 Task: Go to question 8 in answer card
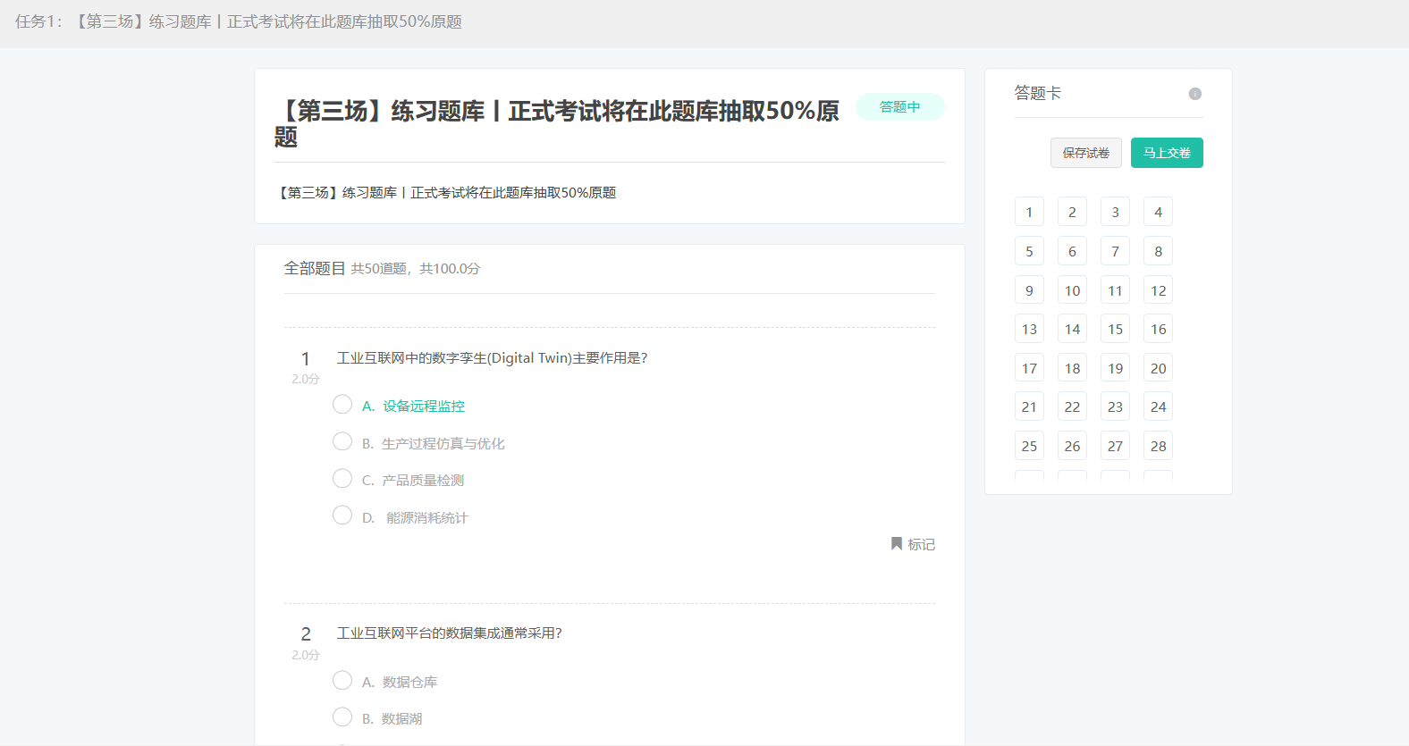coord(1158,251)
